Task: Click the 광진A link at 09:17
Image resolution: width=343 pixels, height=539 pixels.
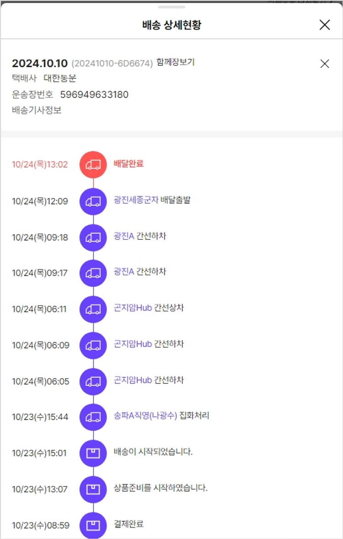Action: point(124,272)
